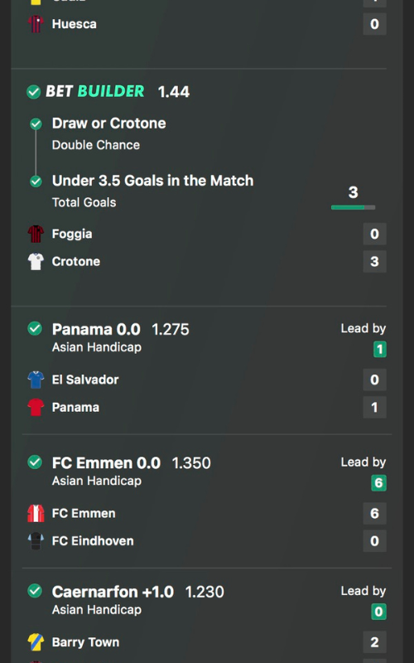Click the green Lead by 6 badge
Image resolution: width=414 pixels, height=663 pixels.
pos(379,483)
